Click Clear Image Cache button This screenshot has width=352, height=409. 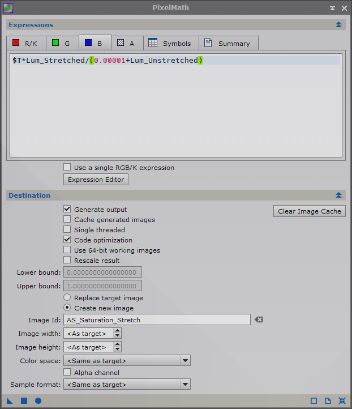[309, 211]
